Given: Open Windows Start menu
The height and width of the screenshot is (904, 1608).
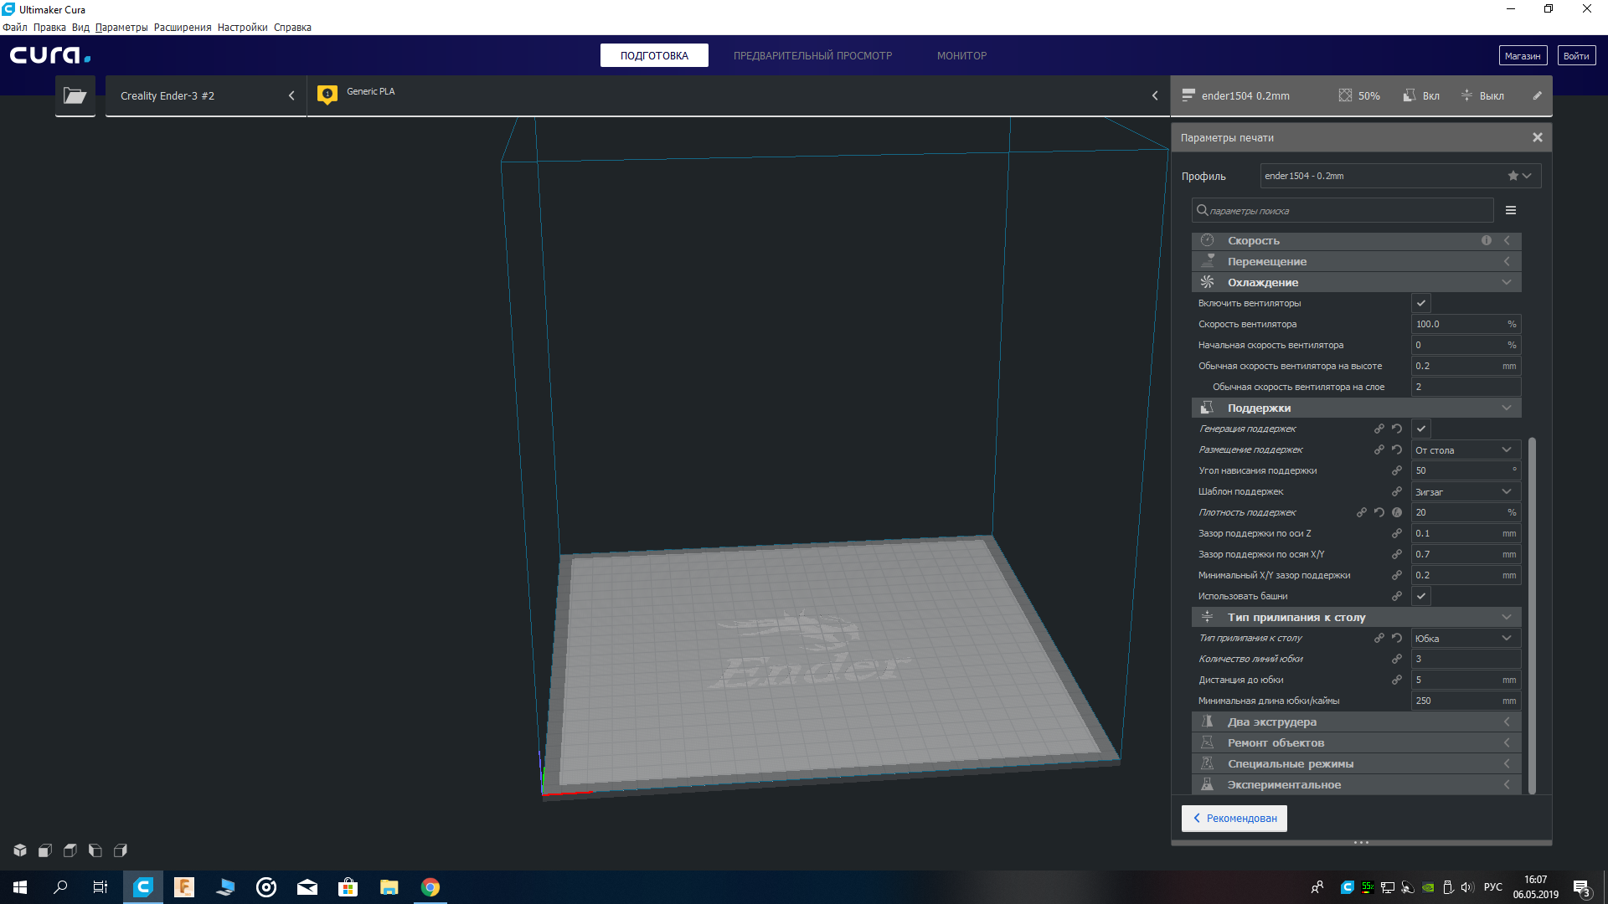Looking at the screenshot, I should coord(20,887).
